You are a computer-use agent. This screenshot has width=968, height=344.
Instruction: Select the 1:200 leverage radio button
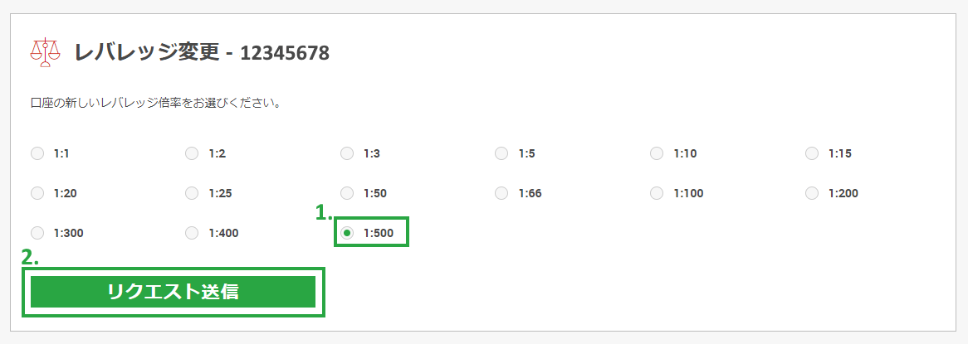point(812,193)
